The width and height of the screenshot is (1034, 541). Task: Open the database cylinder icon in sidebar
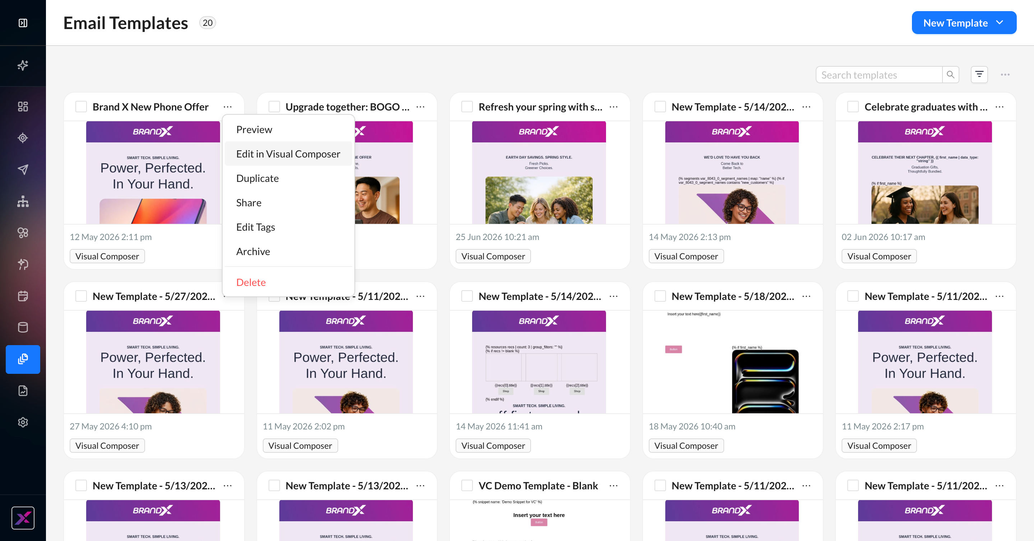click(23, 328)
